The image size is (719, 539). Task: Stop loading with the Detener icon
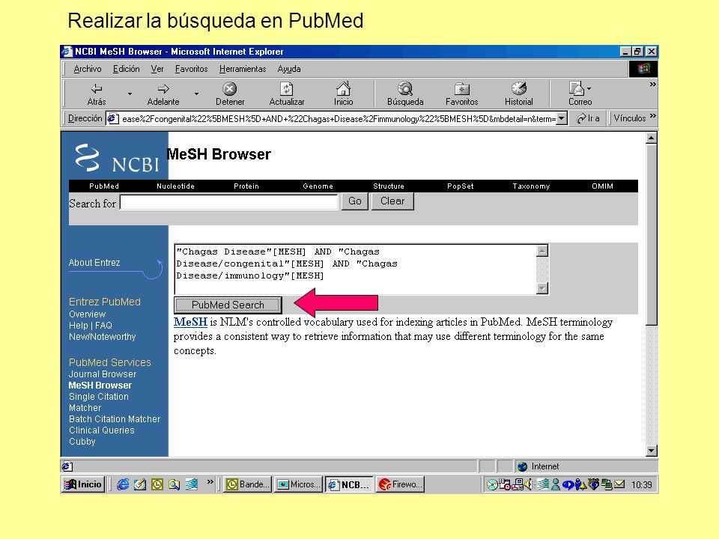coord(230,94)
